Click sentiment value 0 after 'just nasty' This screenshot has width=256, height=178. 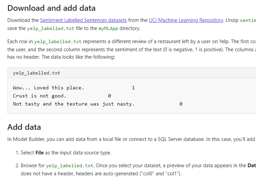pos(181,104)
